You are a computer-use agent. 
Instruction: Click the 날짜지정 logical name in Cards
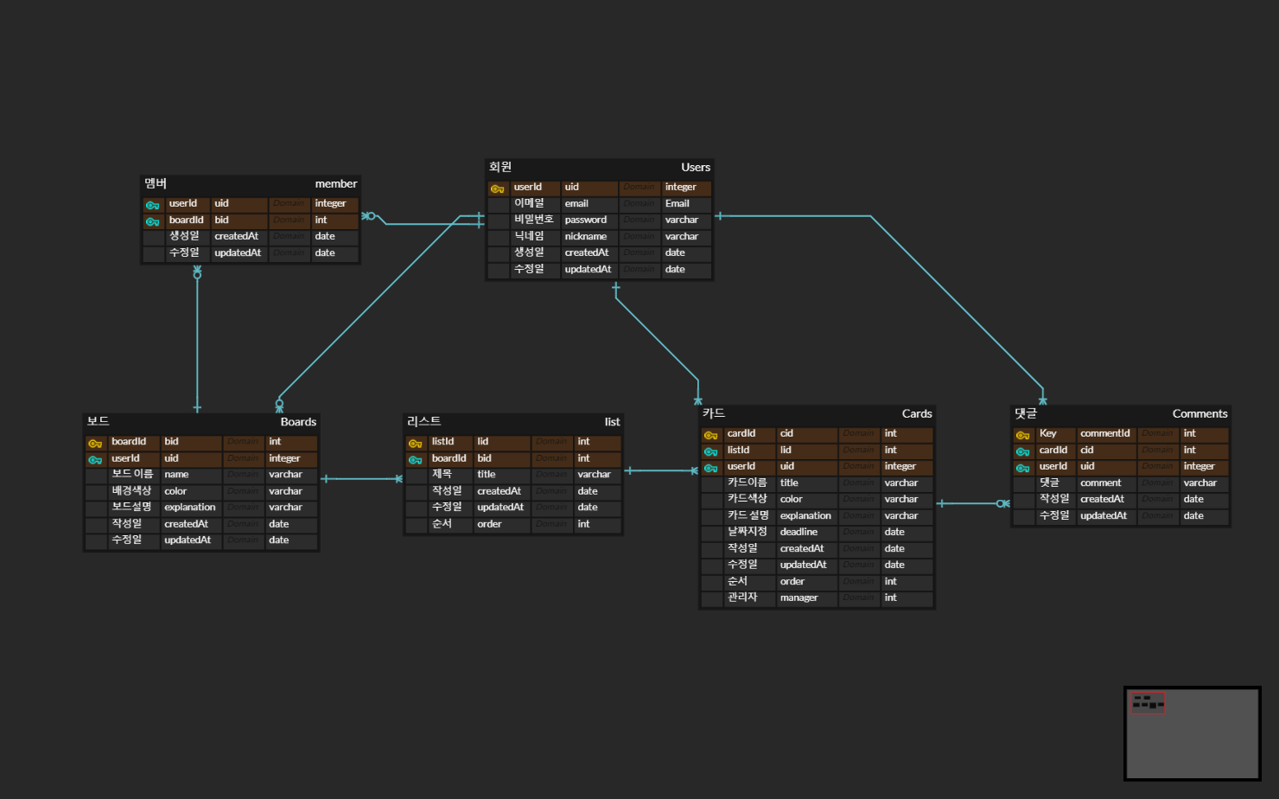click(748, 532)
